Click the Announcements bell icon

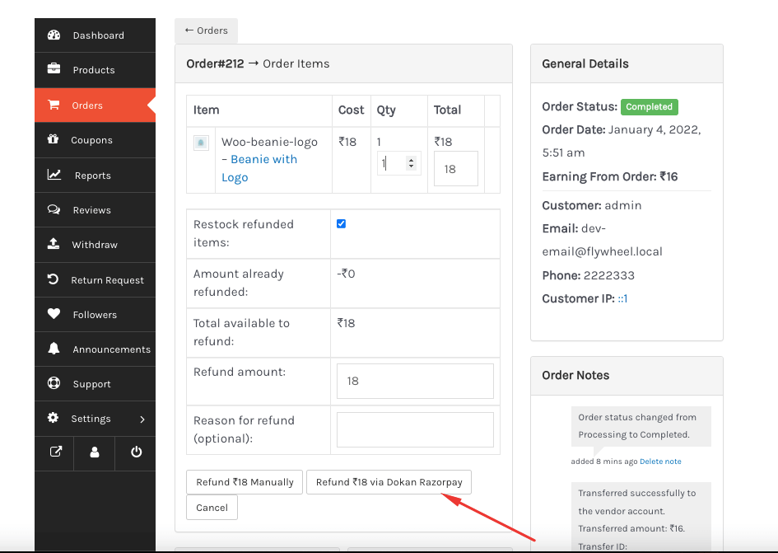tap(54, 349)
